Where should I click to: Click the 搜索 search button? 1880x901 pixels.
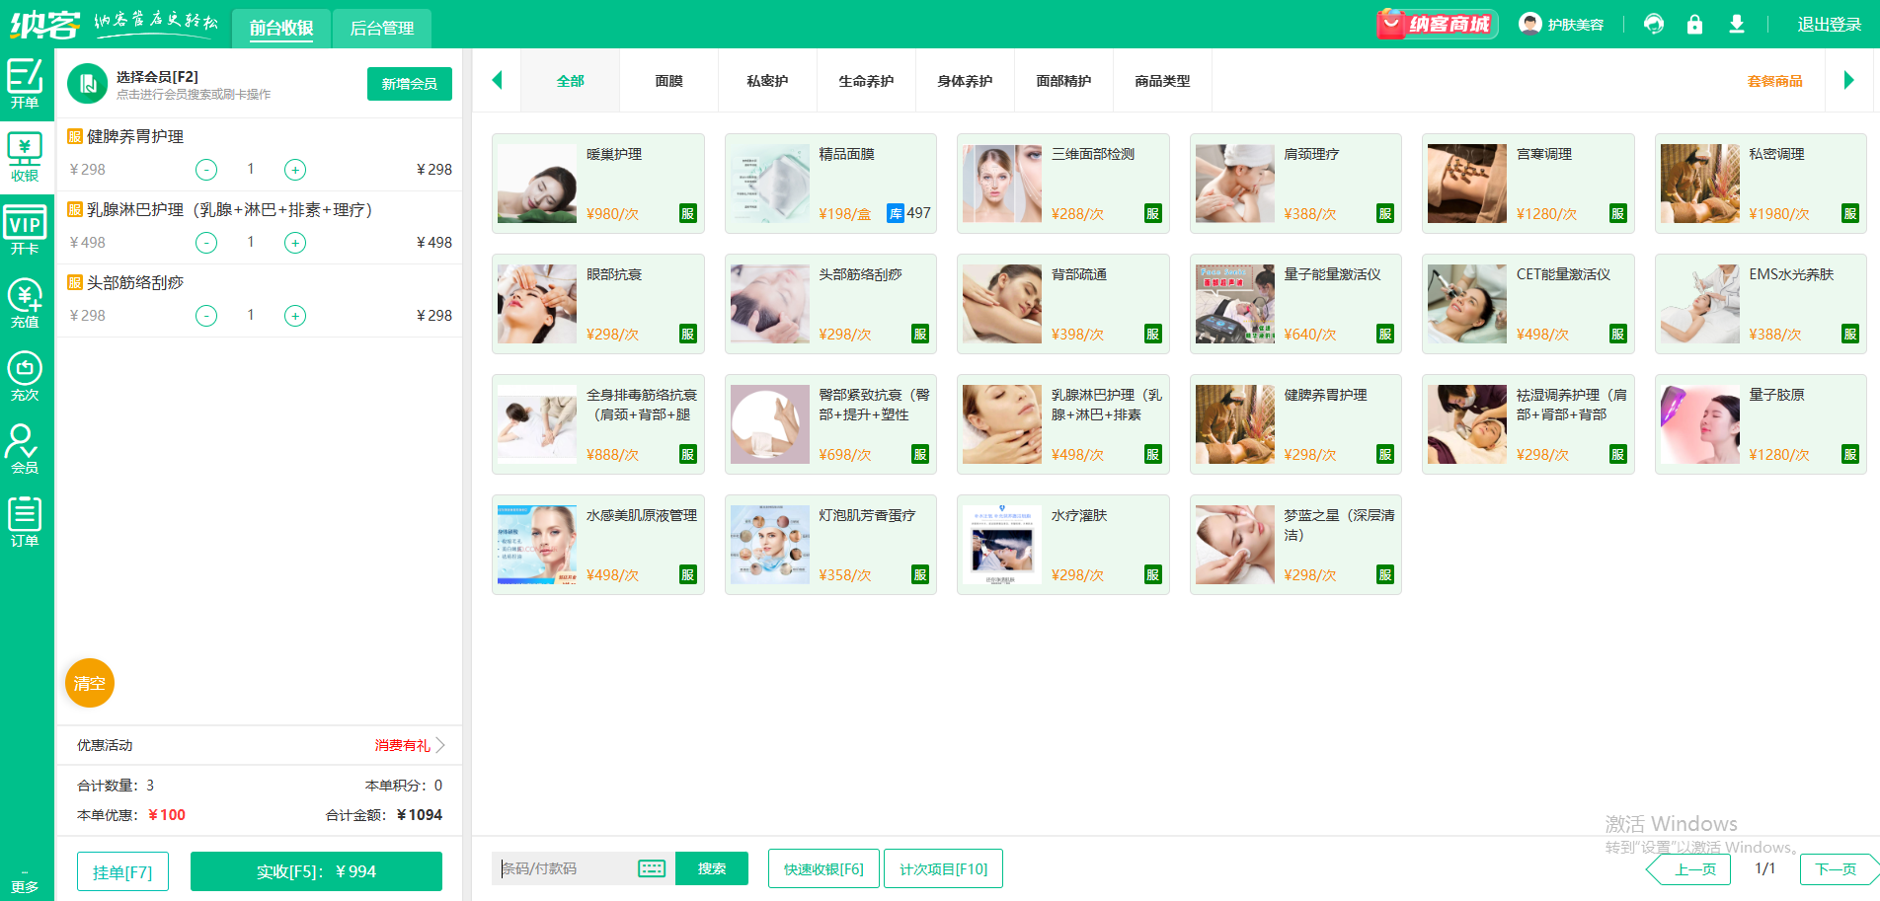point(712,868)
